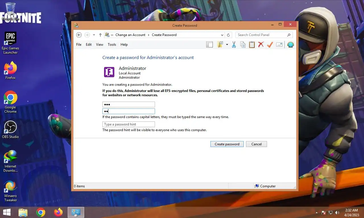Screen dimensions: 364x218
Task: Click the breadcrumb overflow chevrons
Action: coord(112,35)
